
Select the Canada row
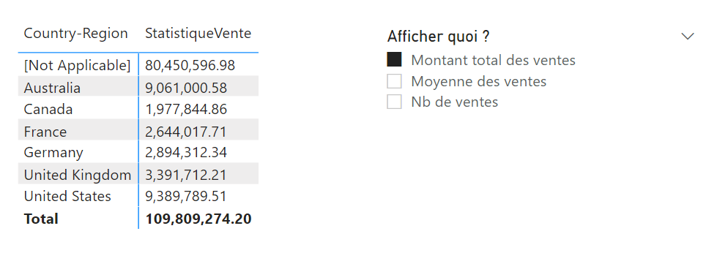(138, 109)
